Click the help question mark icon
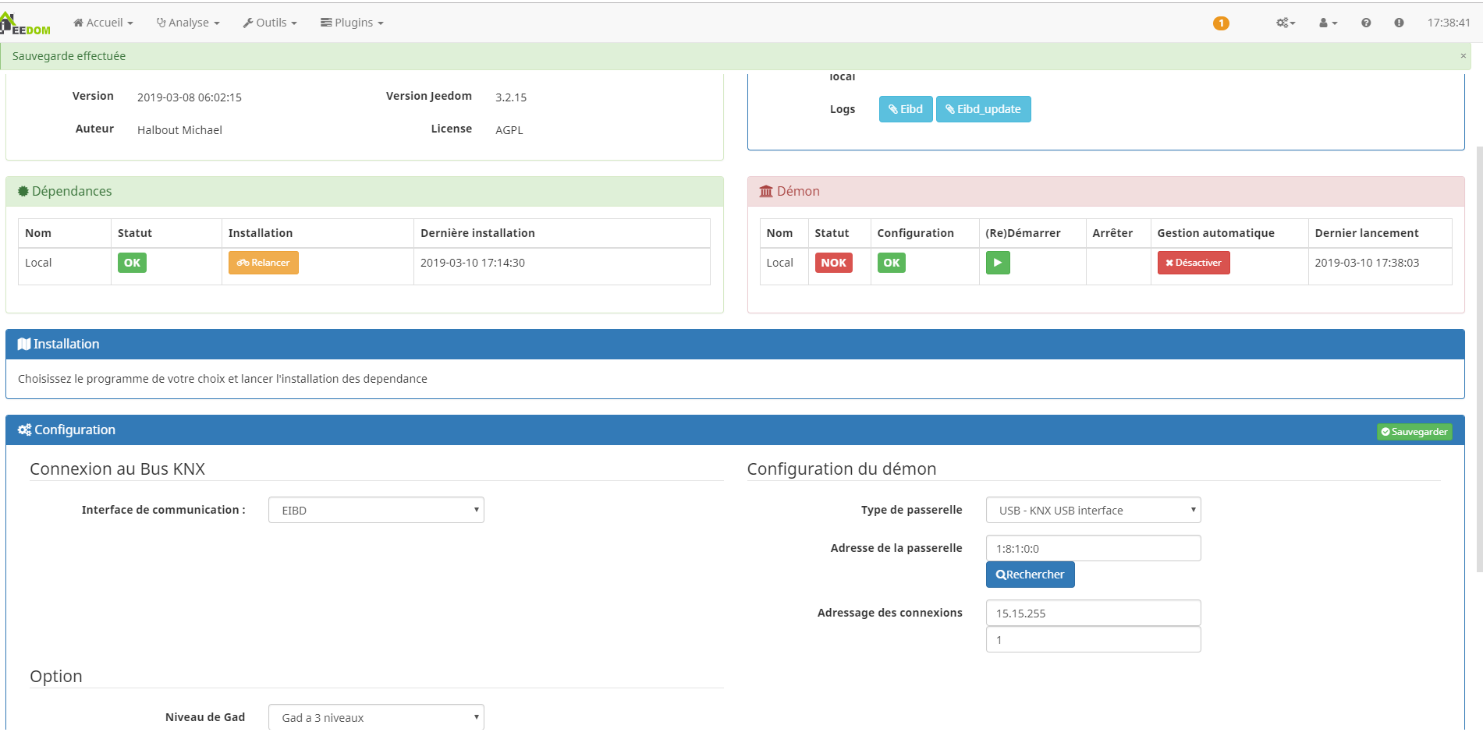The width and height of the screenshot is (1483, 732). 1366,23
